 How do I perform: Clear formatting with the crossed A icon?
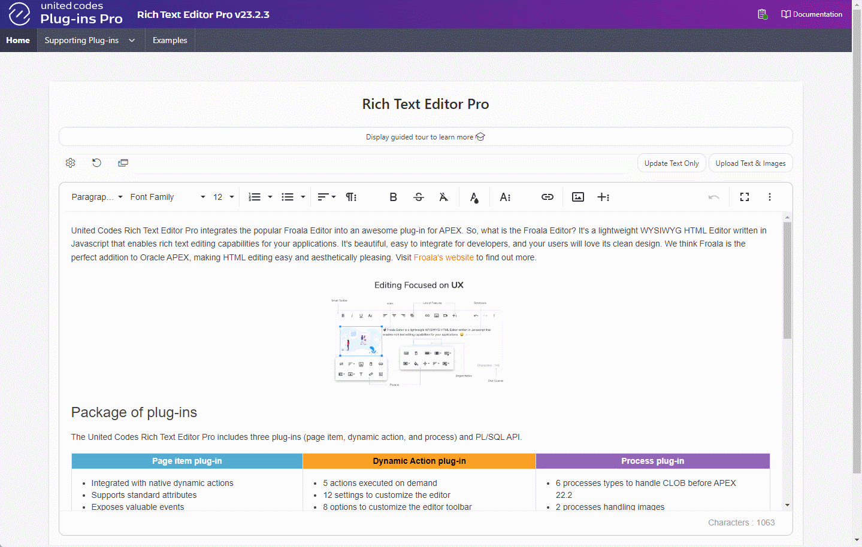click(444, 197)
